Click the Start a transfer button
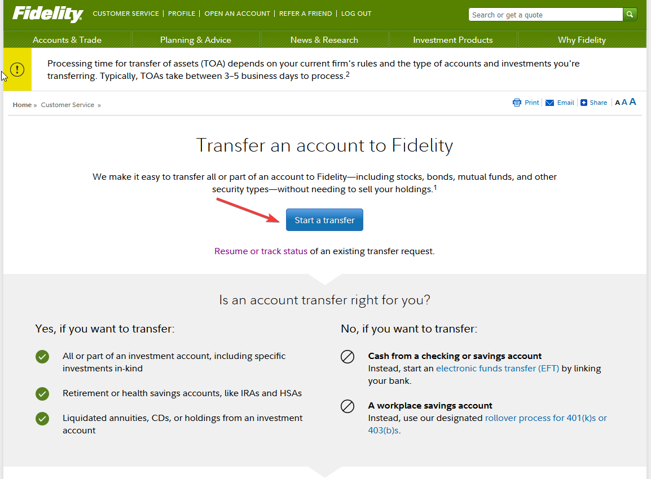The width and height of the screenshot is (651, 479). [325, 220]
